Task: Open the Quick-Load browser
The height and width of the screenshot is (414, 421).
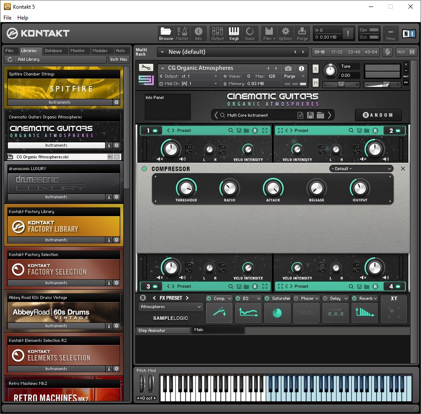Action: [250, 33]
